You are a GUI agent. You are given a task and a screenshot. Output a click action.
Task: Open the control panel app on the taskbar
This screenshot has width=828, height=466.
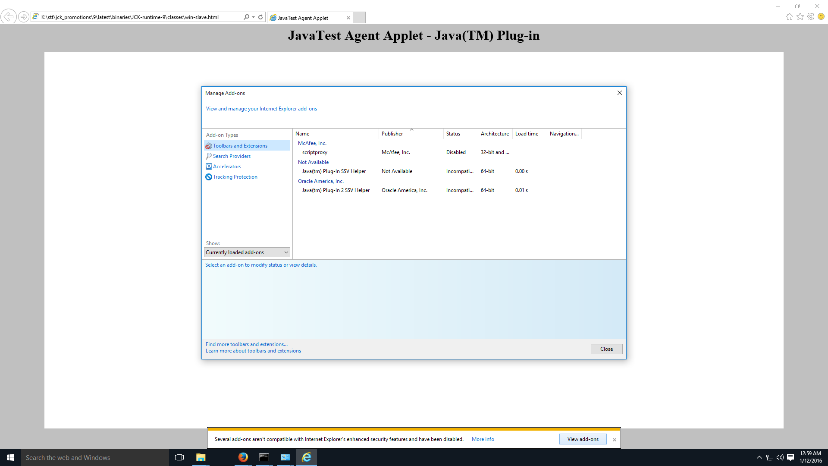(285, 457)
